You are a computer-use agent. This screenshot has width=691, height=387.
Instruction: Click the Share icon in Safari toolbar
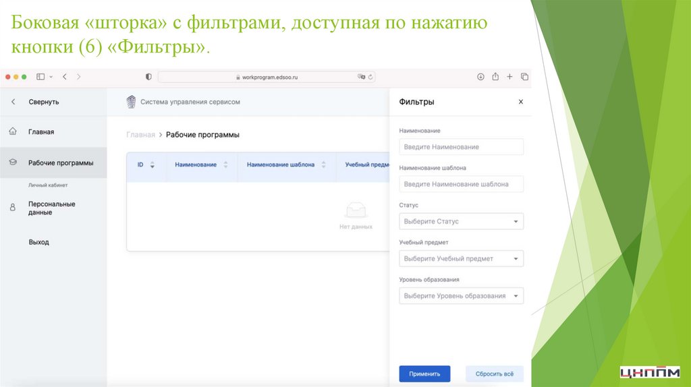495,77
